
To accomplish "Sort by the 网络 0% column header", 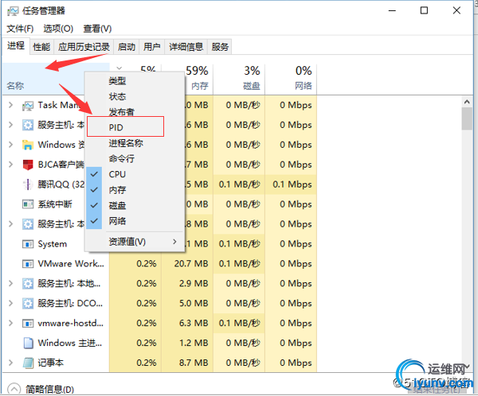I will point(291,80).
